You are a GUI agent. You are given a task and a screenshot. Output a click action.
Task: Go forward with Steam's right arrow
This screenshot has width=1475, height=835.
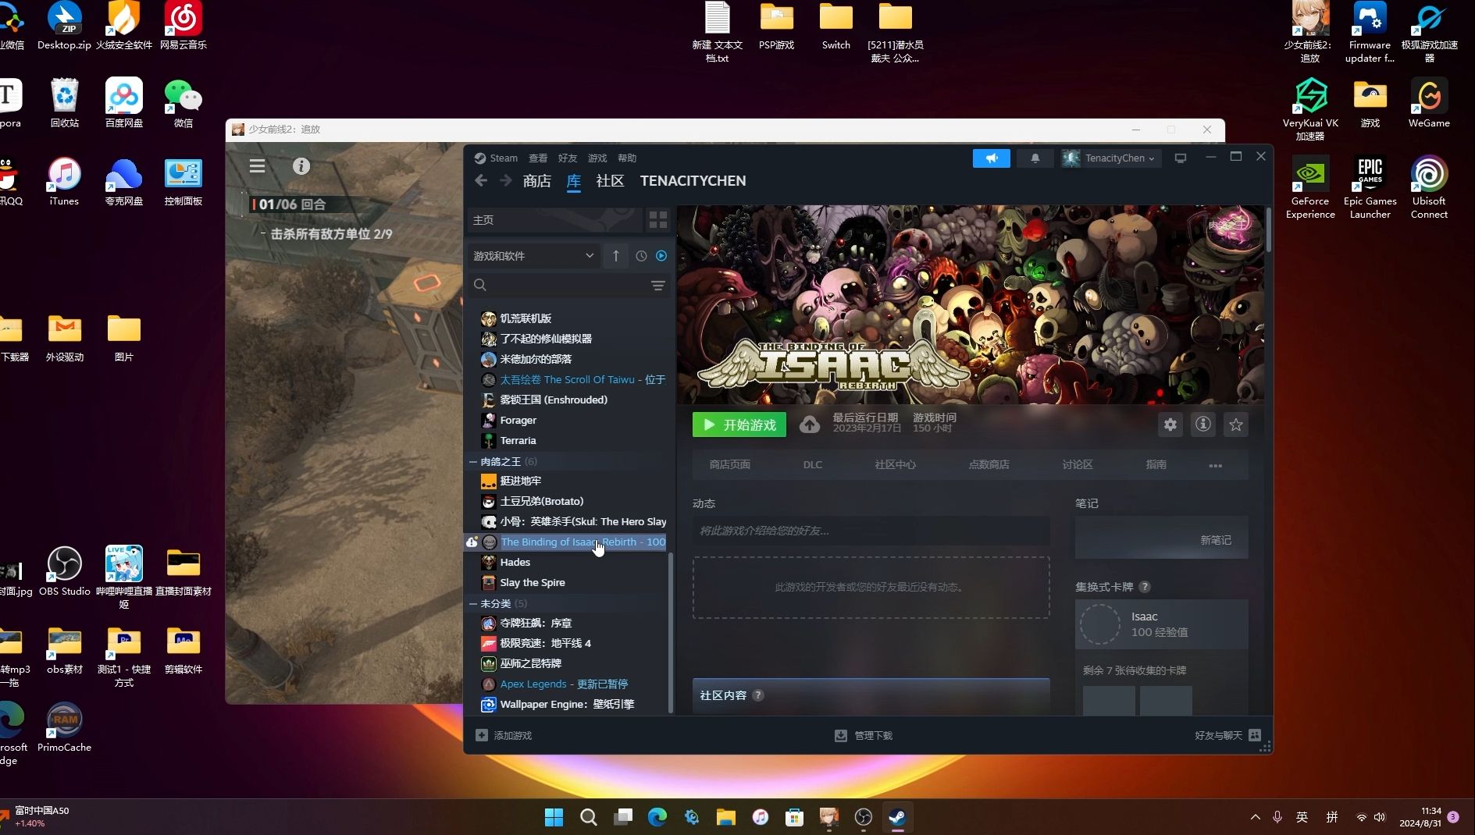point(506,181)
